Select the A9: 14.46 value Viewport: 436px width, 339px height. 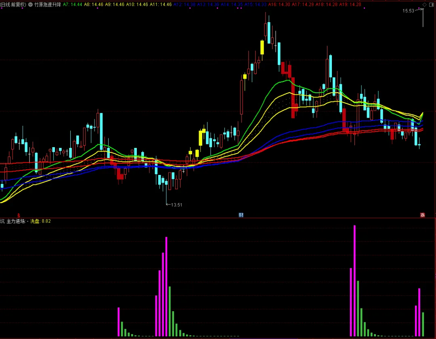pyautogui.click(x=115, y=5)
